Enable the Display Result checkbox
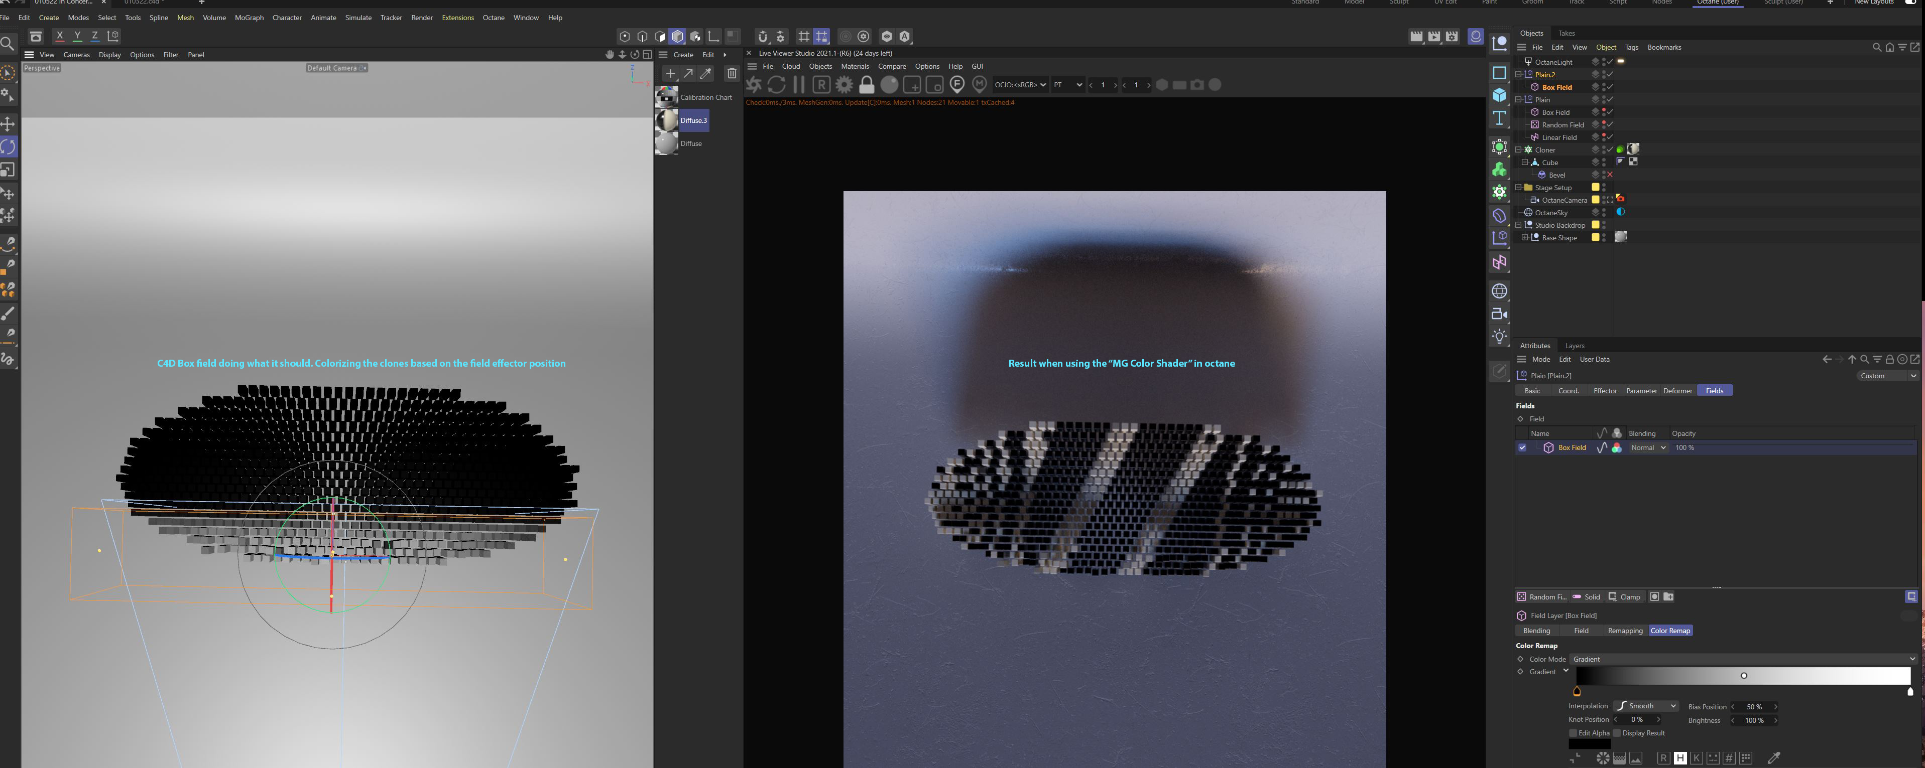The image size is (1925, 768). pyautogui.click(x=1617, y=733)
